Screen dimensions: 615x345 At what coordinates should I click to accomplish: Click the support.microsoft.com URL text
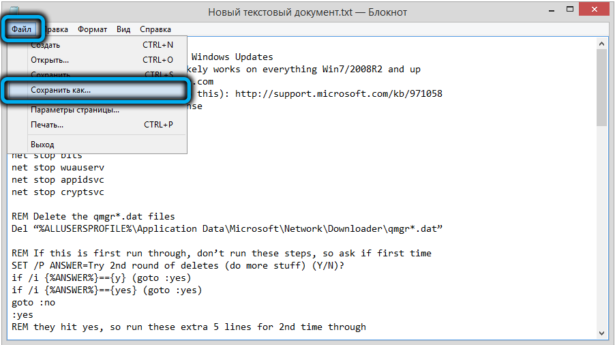338,93
